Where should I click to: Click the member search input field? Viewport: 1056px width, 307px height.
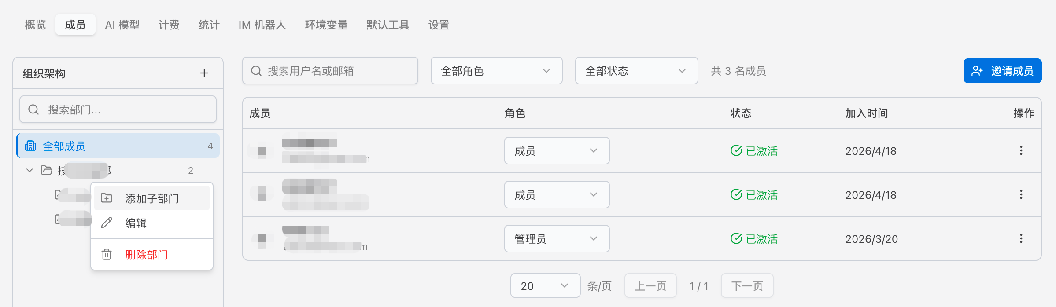click(330, 70)
